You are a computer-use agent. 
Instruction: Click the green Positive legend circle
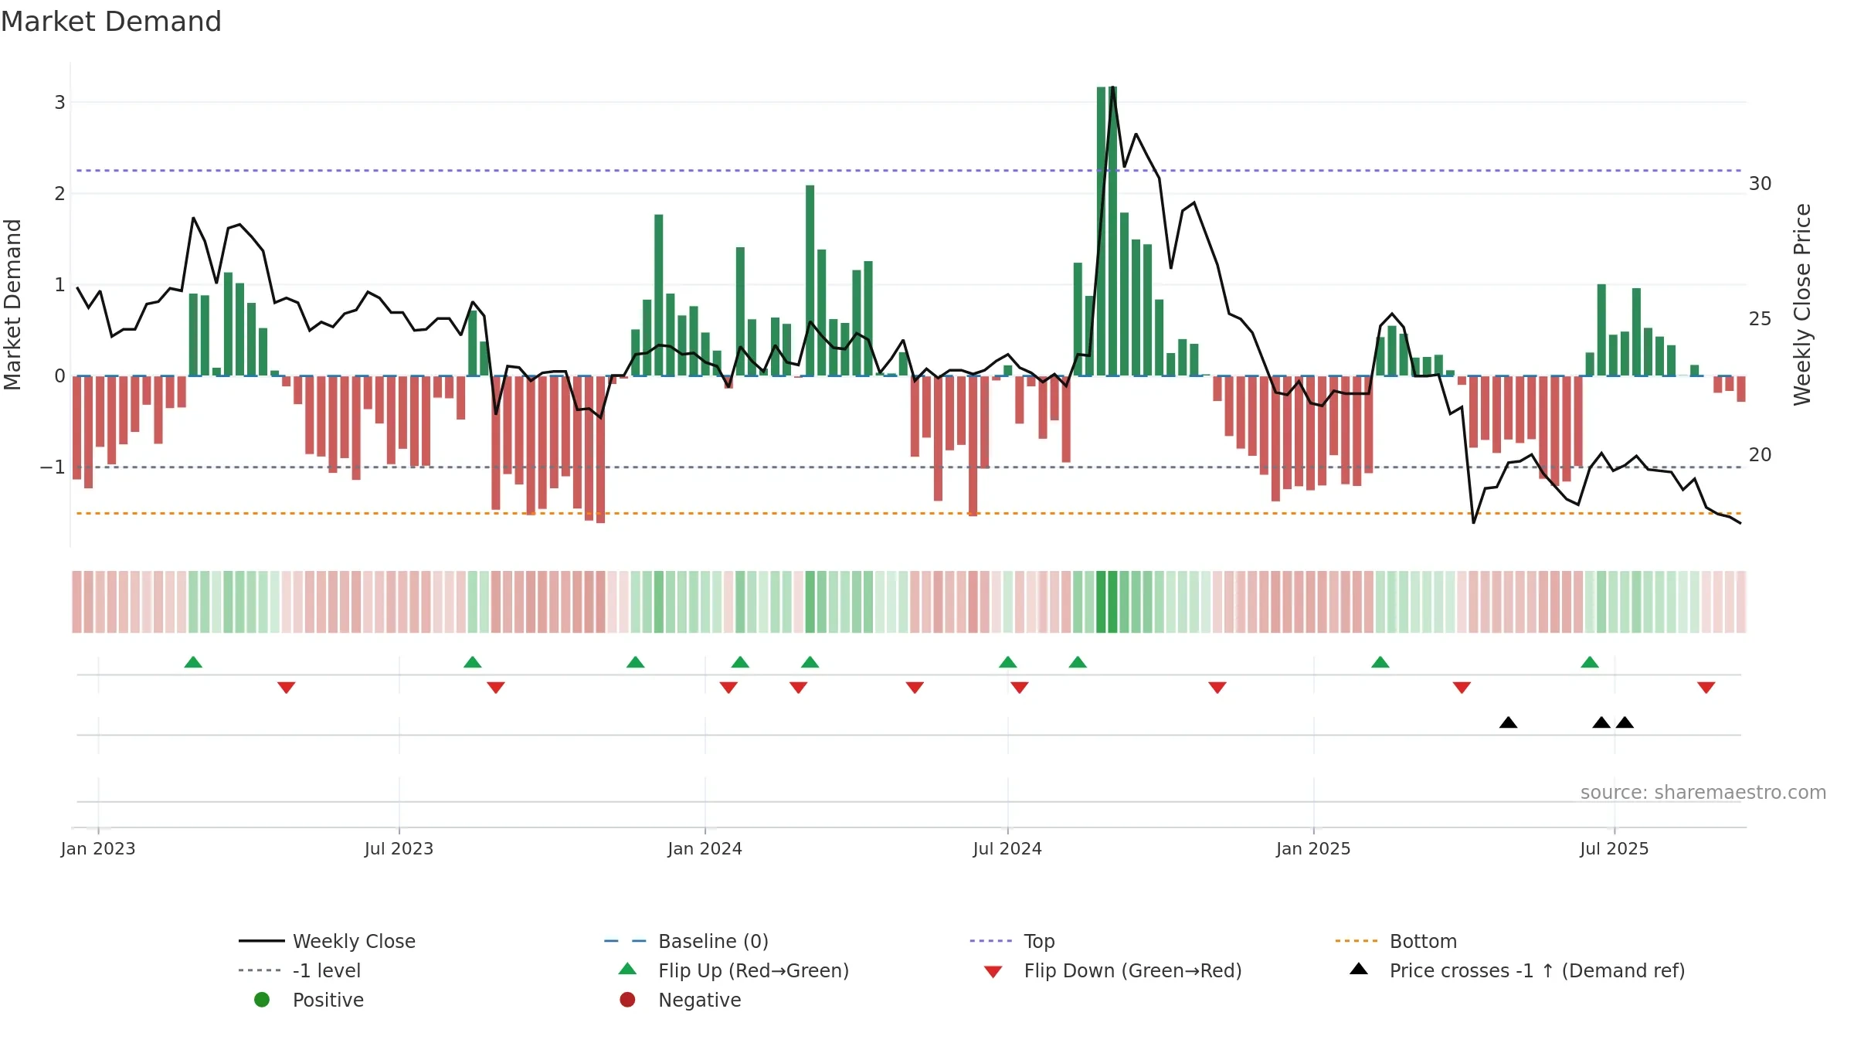pos(262,1000)
